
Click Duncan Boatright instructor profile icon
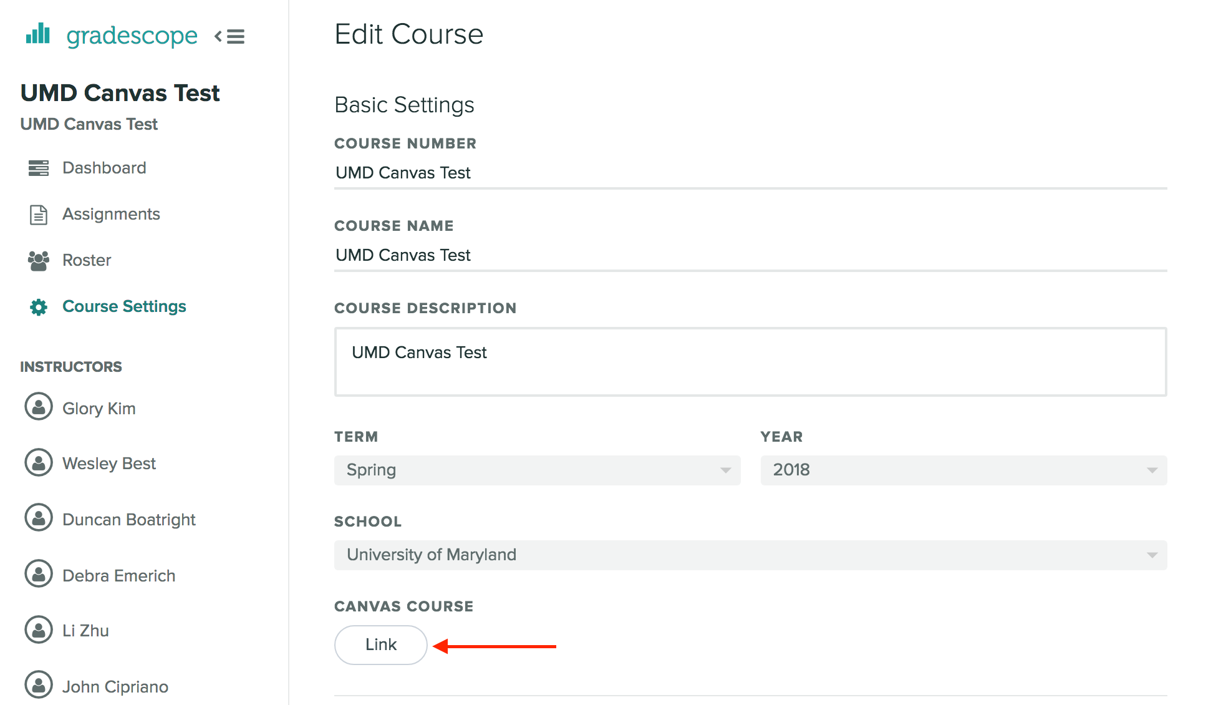(x=39, y=518)
